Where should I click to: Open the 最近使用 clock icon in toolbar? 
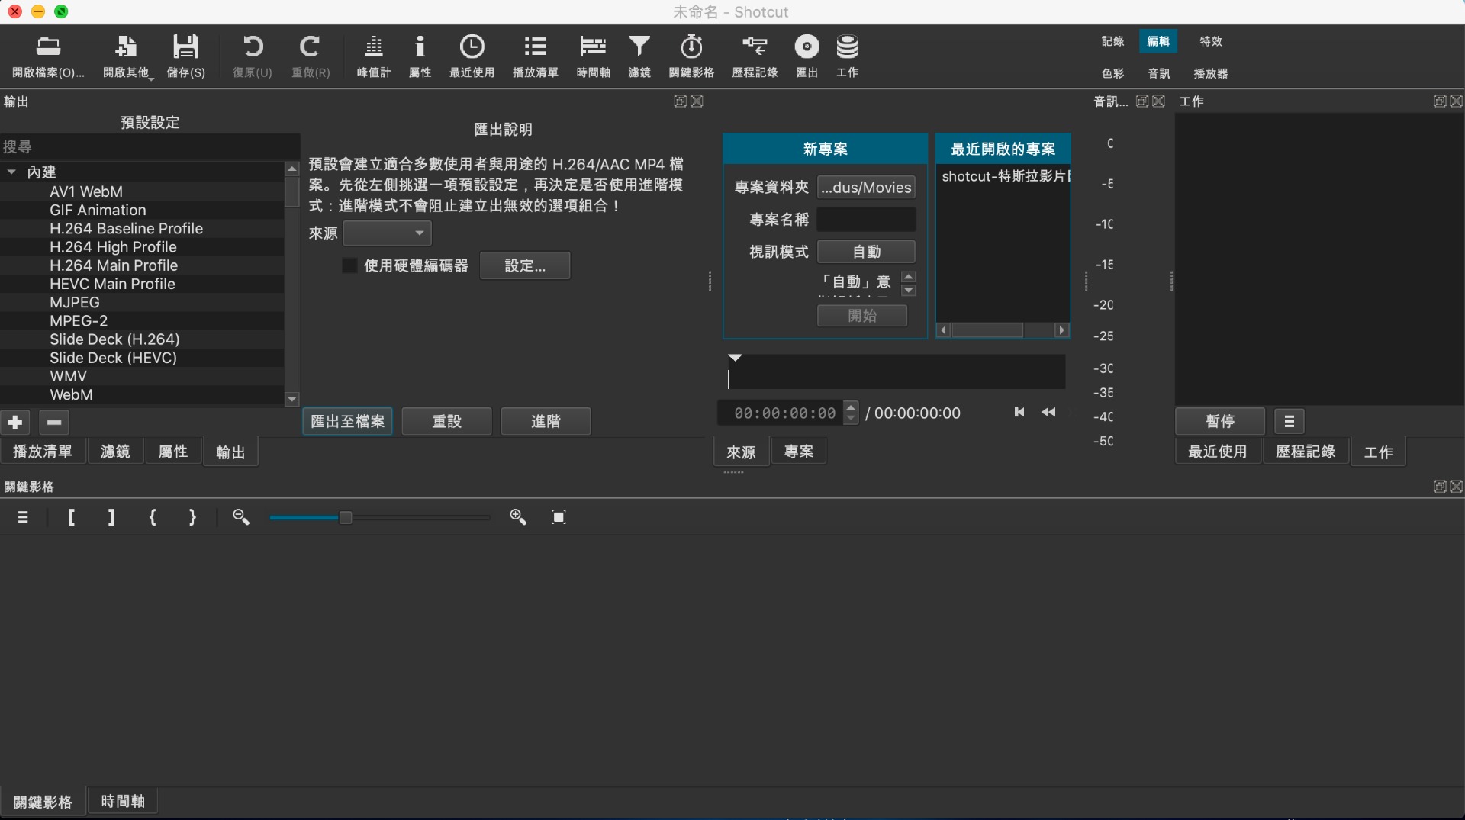472,56
